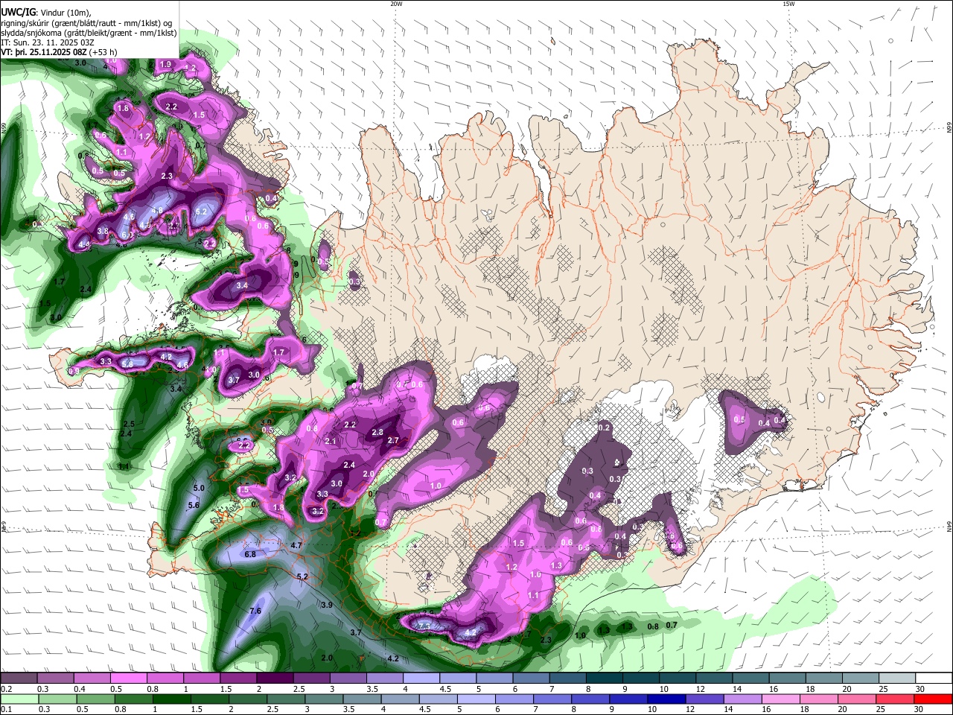Click the 6.8 precipitation value on the map
This screenshot has height=715, width=953.
[250, 554]
